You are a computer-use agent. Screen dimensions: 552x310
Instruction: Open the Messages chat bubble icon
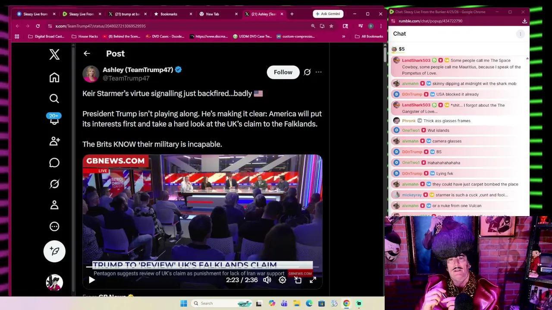[x=54, y=163]
